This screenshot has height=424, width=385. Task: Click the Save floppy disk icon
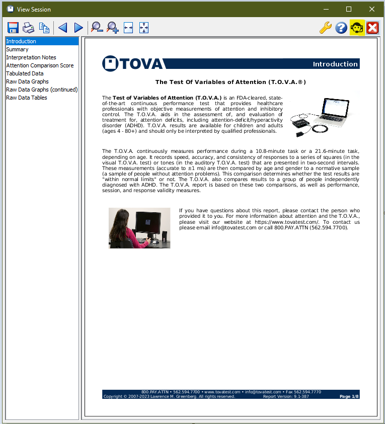coord(13,28)
